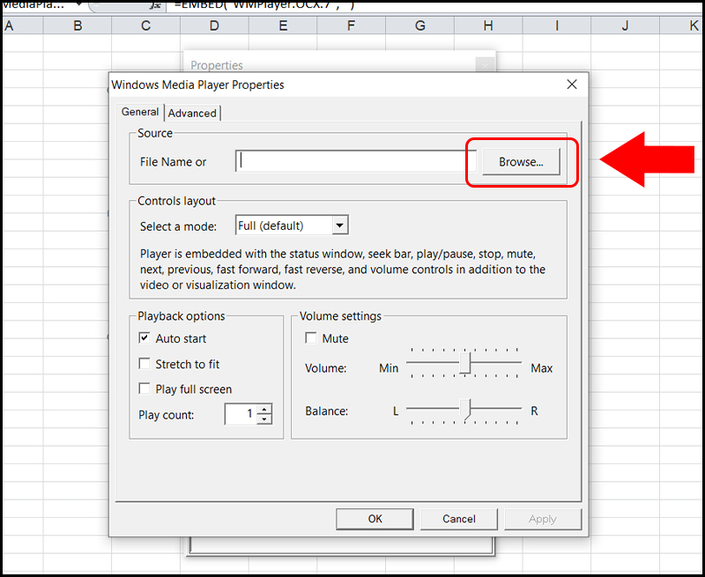Close the background Properties window
The width and height of the screenshot is (705, 577).
coord(486,65)
